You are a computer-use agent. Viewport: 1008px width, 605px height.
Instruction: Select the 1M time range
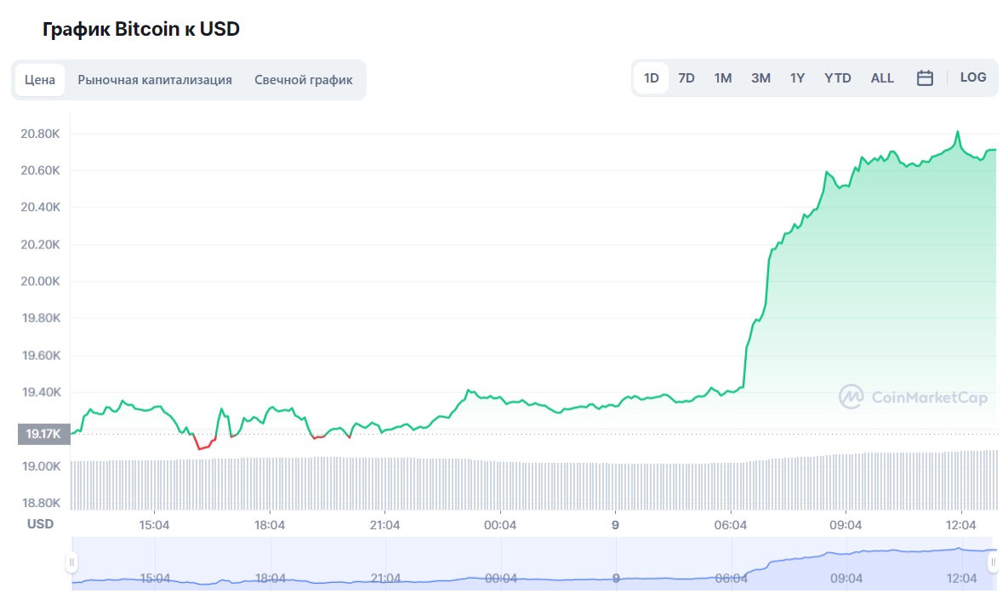(x=722, y=77)
